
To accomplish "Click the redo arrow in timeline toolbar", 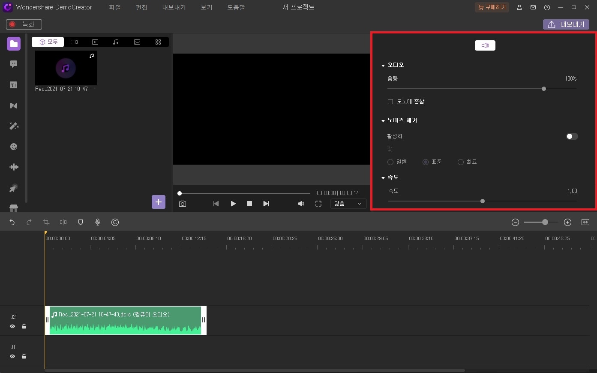I will click(x=29, y=222).
